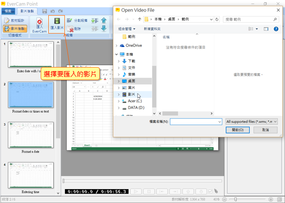Click the blue move-up arrow icon
Image resolution: width=285 pixels, height=203 pixels.
pos(104,21)
